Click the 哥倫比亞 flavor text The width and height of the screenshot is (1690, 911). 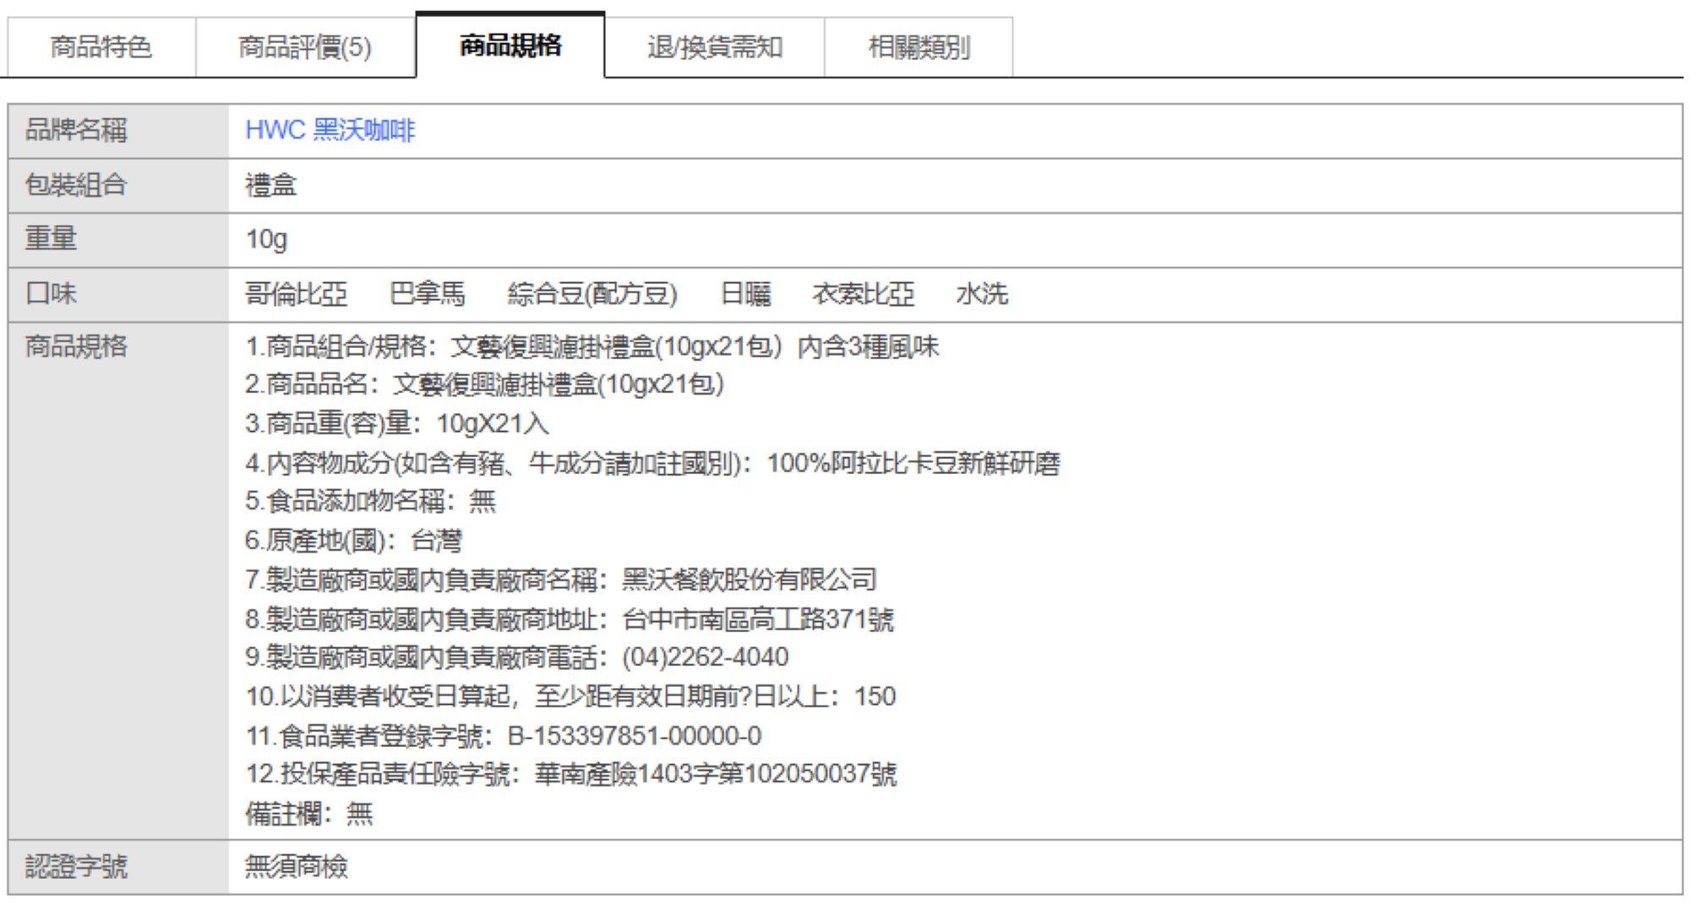pyautogui.click(x=296, y=294)
